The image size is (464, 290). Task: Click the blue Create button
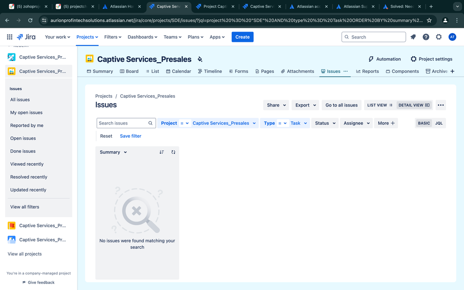(x=242, y=37)
